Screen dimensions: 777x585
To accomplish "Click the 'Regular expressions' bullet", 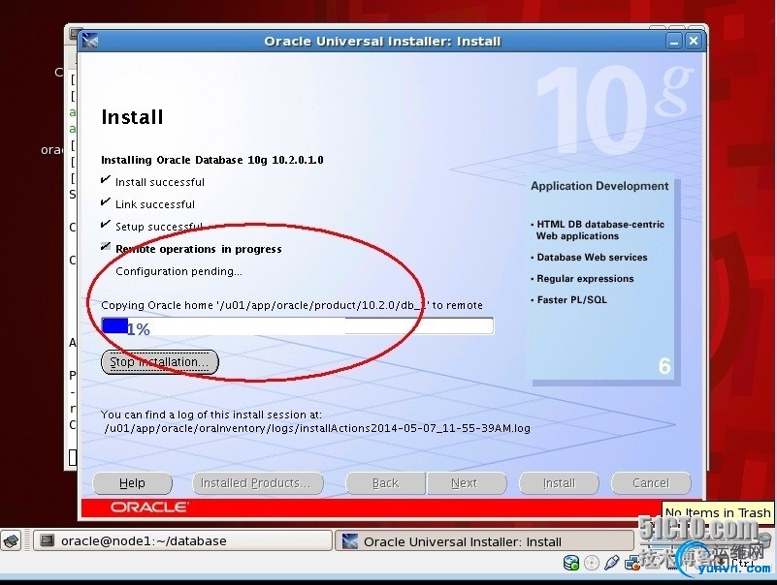I will (x=582, y=279).
